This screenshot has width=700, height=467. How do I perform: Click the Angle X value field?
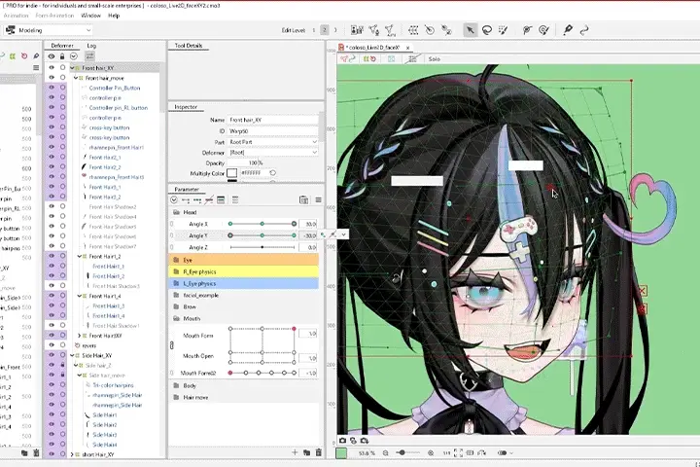[308, 224]
